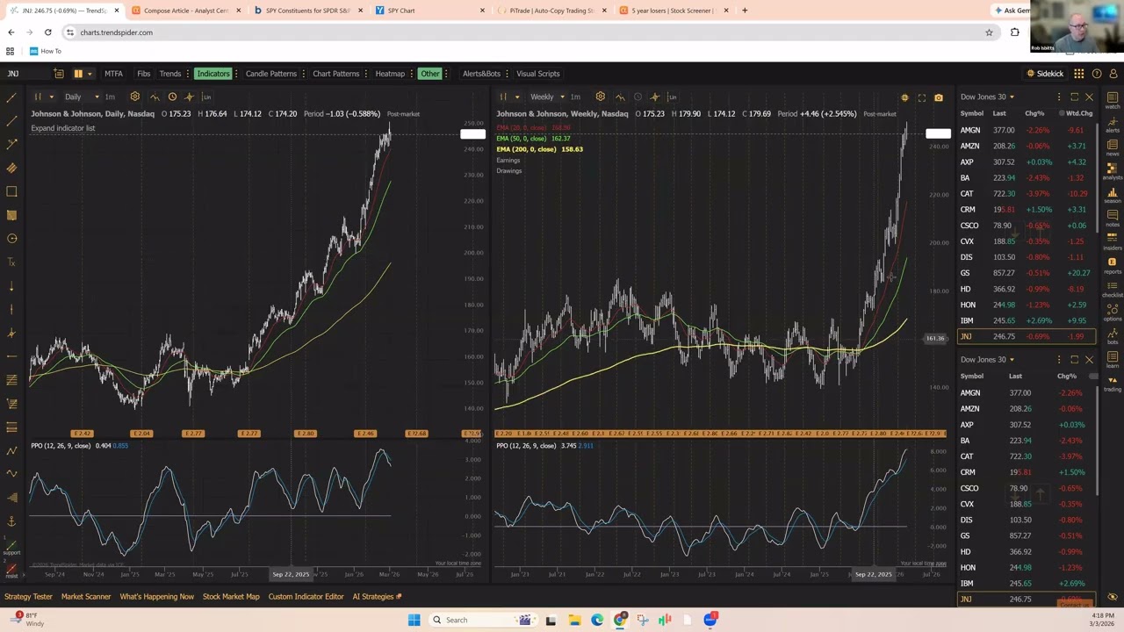Click the clock icon in daily chart toolbar
Viewport: 1124px width, 632px height.
coord(172,97)
